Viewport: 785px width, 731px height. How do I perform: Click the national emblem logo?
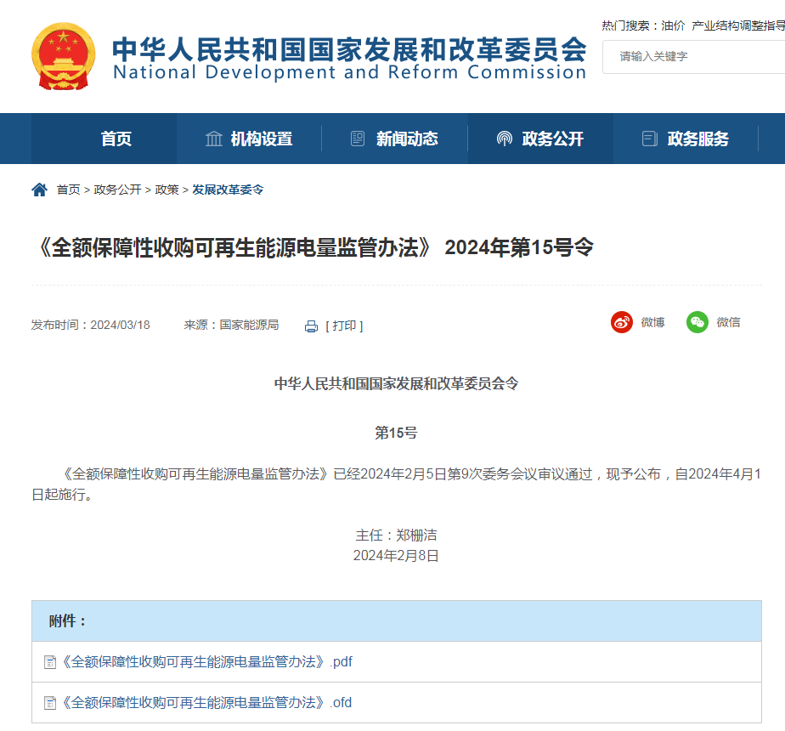pos(64,56)
